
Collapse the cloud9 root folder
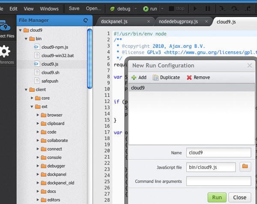point(20,30)
